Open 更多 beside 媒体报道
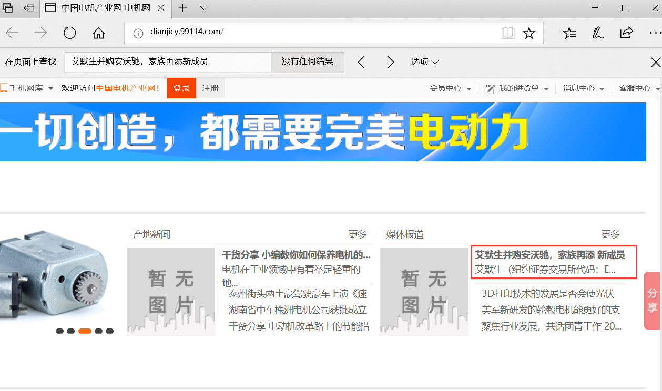Image resolution: width=662 pixels, height=391 pixels. tap(611, 234)
